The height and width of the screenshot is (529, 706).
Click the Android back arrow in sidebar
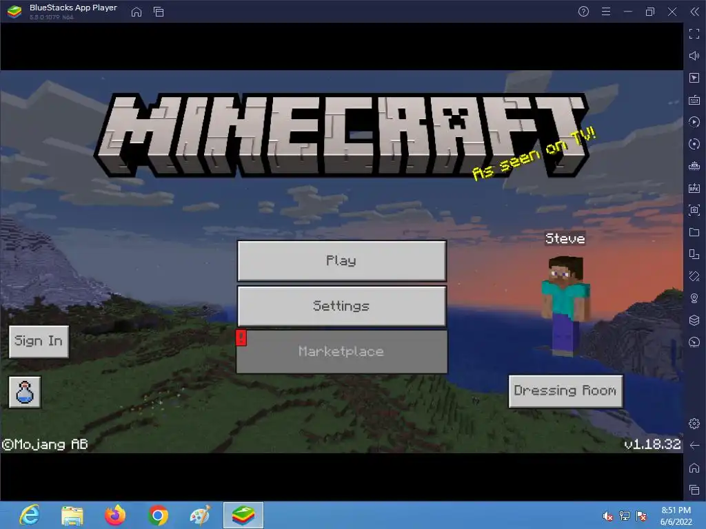click(694, 446)
